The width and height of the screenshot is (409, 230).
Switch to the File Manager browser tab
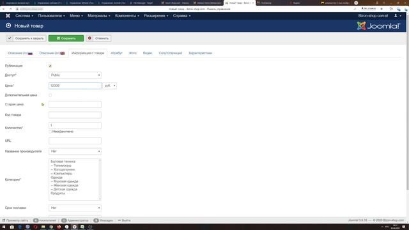pos(143,3)
